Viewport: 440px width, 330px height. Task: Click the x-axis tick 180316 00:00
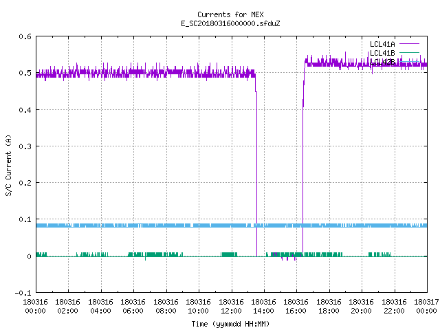click(x=35, y=307)
